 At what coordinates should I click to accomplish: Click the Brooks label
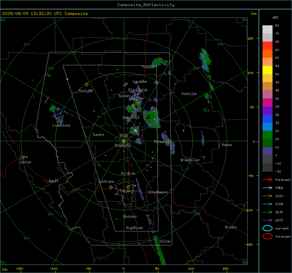[x=231, y=227]
